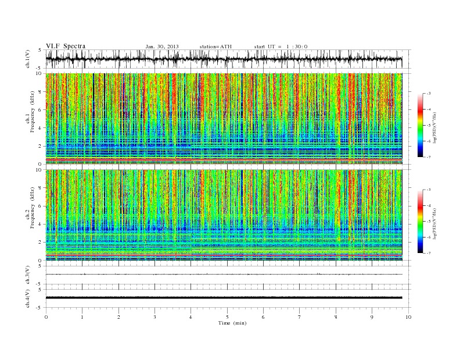Click the top "ch.1(V)" waveform axis label
460x356 pixels.
(x=28, y=59)
